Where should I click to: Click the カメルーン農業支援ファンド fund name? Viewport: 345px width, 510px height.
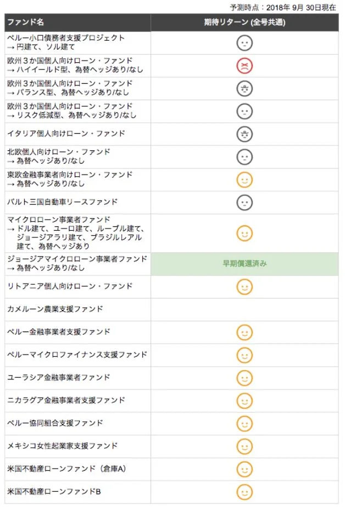click(55, 309)
